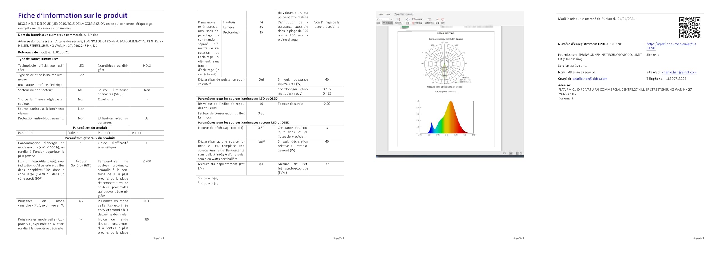Click the crescent moon background icon
Viewport: 720px width, 254px height.
pyautogui.click(x=408, y=20)
